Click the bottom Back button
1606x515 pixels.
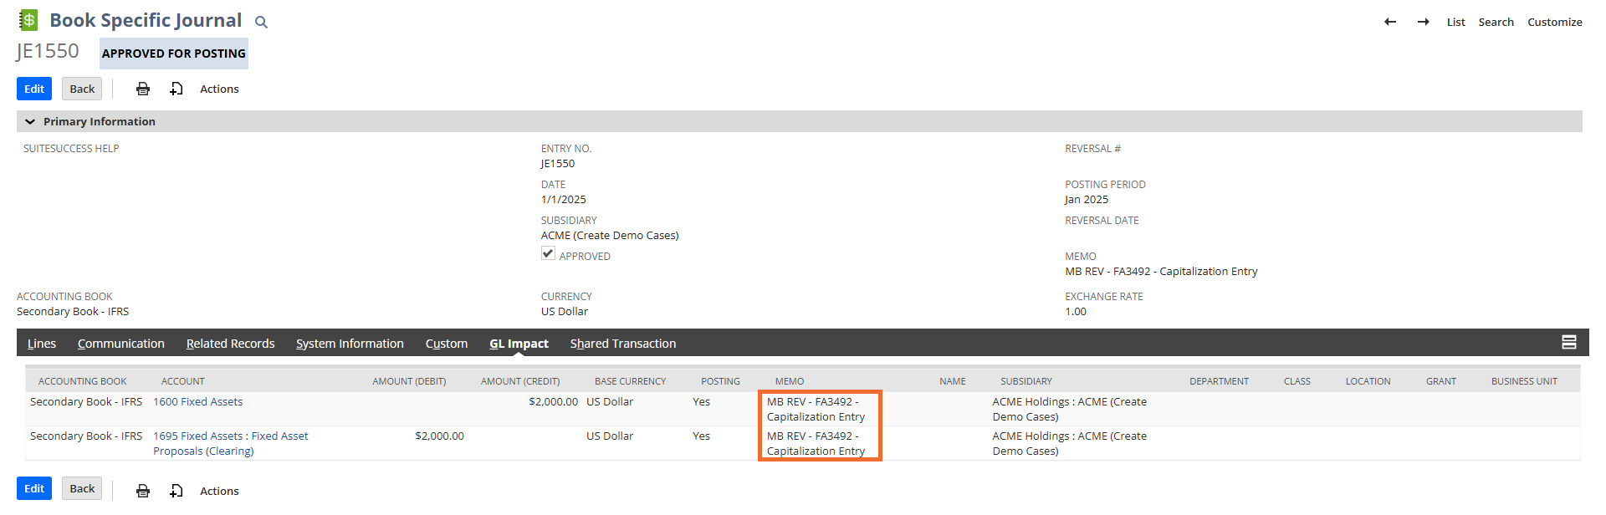pyautogui.click(x=82, y=489)
